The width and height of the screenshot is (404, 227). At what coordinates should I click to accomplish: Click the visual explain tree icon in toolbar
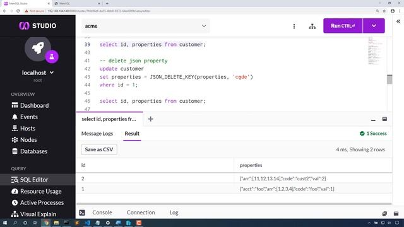(312, 26)
